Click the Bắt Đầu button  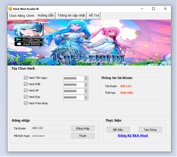coord(118,130)
